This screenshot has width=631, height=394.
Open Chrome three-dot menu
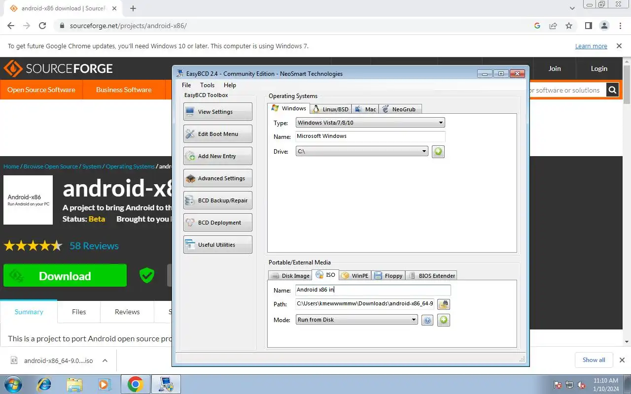pos(620,26)
